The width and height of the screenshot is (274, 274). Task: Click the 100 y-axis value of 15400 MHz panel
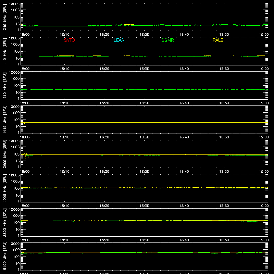tap(16, 257)
